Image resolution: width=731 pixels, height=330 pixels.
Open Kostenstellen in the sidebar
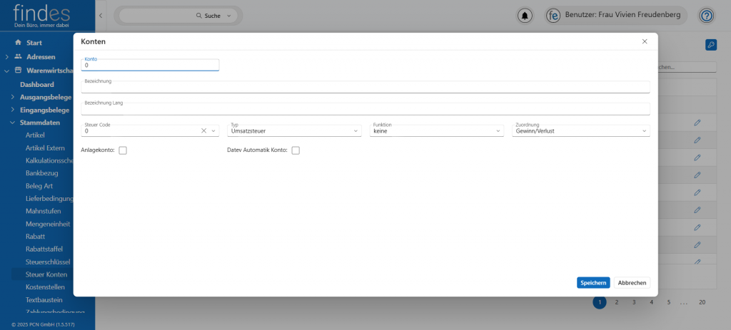[x=46, y=287]
